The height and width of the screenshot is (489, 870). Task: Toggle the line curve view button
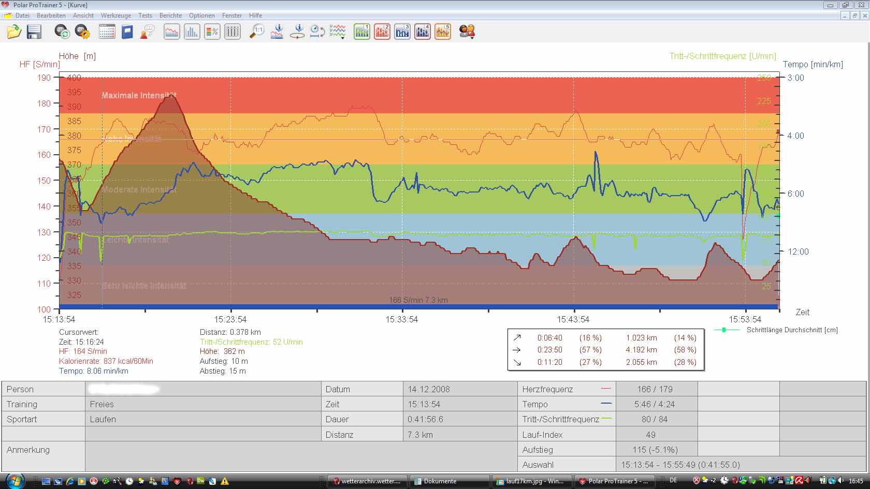click(x=171, y=32)
